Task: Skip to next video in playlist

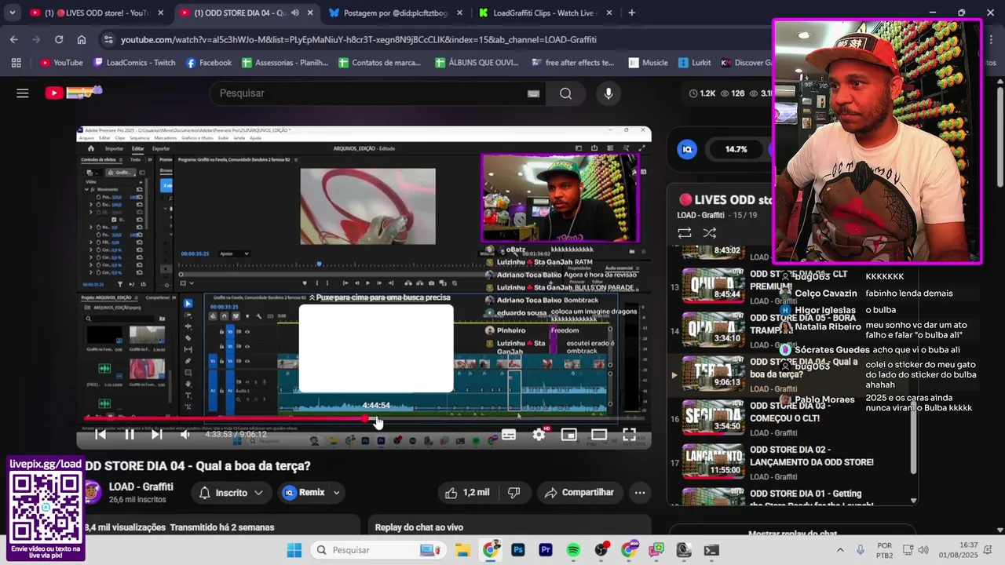Action: click(156, 434)
